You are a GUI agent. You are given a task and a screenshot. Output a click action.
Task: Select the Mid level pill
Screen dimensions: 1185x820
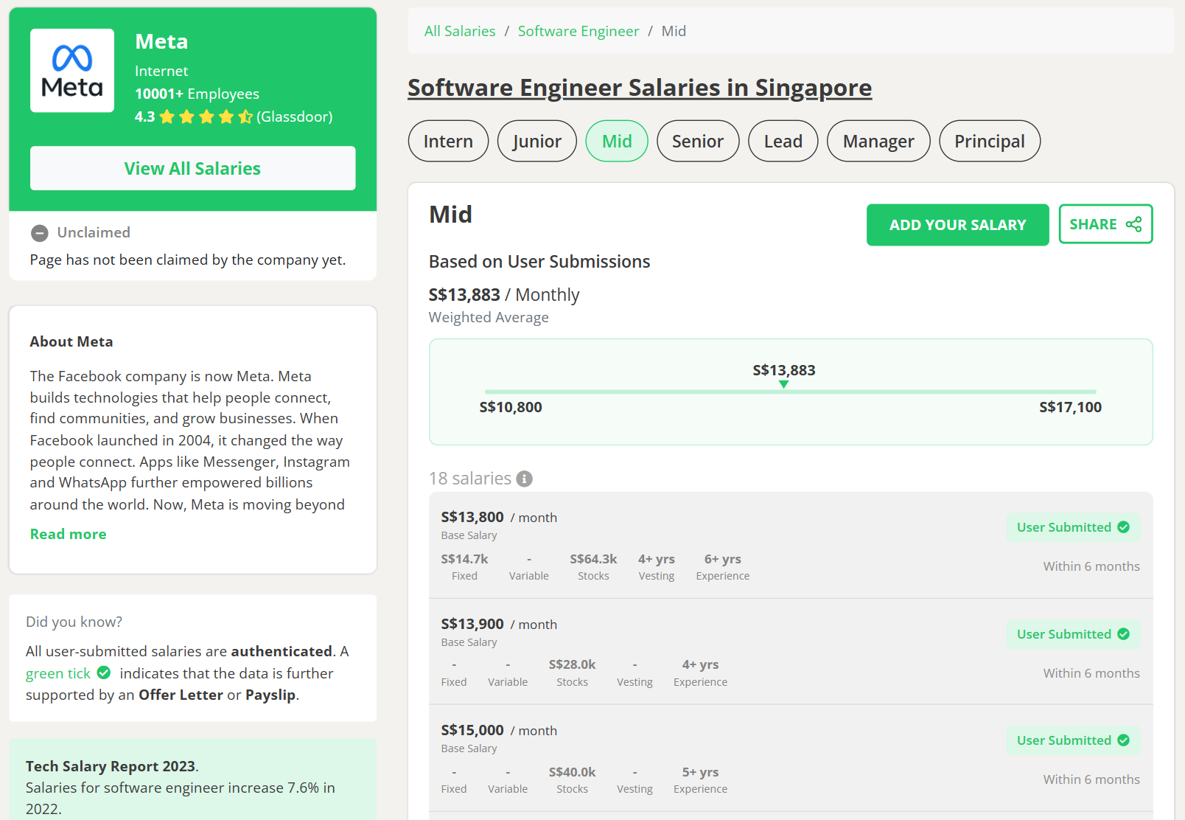(x=616, y=140)
